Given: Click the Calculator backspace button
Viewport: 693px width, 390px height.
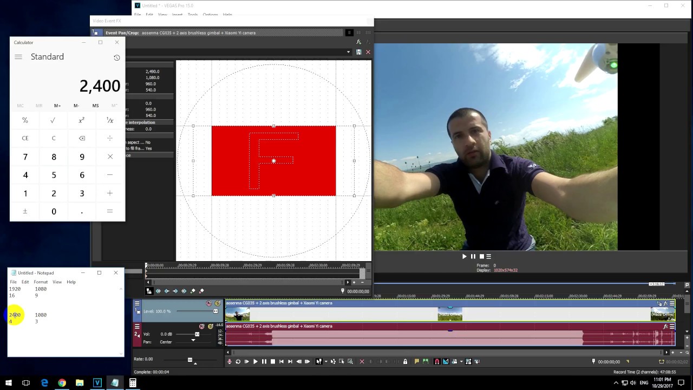Looking at the screenshot, I should click(x=82, y=138).
